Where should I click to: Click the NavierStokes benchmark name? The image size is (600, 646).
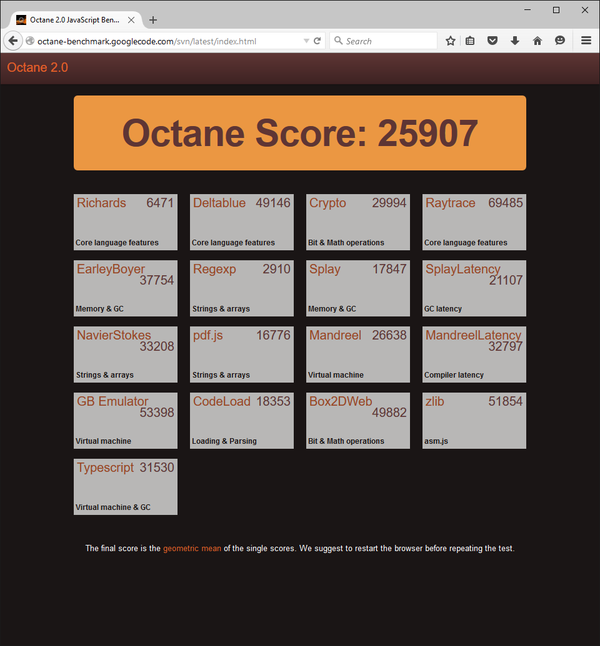[114, 335]
